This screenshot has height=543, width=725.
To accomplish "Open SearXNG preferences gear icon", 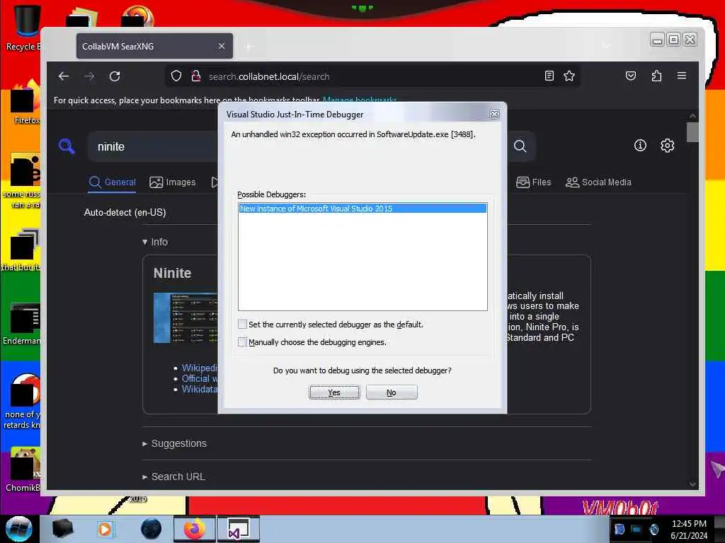I will [x=667, y=146].
